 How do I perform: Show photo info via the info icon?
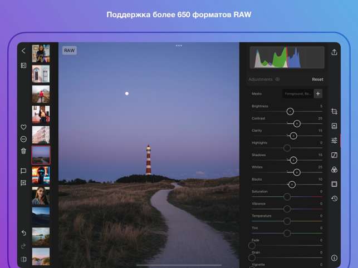(334, 258)
